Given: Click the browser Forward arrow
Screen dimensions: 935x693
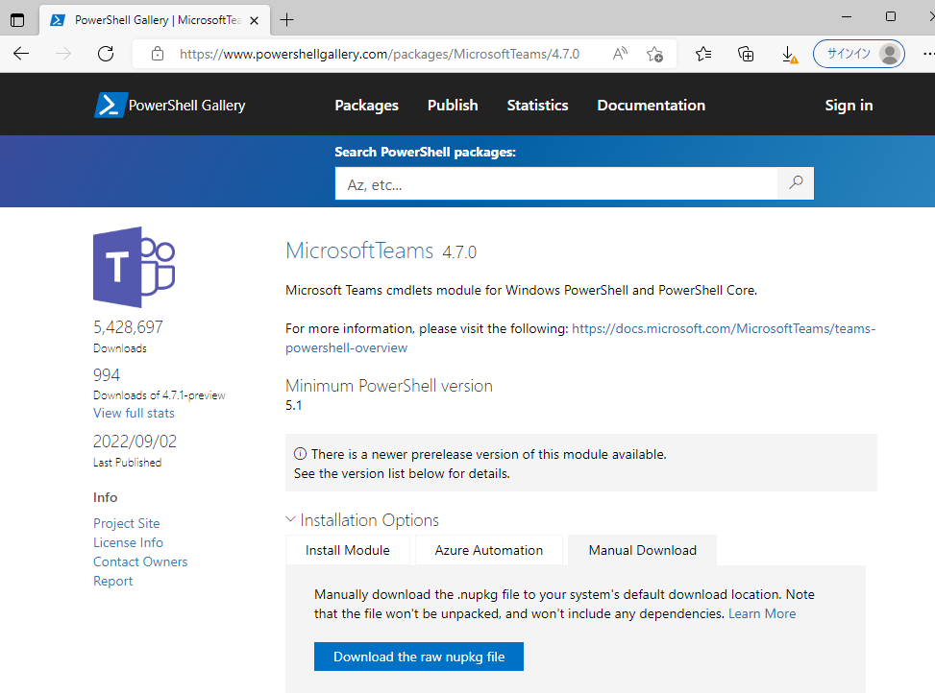Looking at the screenshot, I should point(63,54).
